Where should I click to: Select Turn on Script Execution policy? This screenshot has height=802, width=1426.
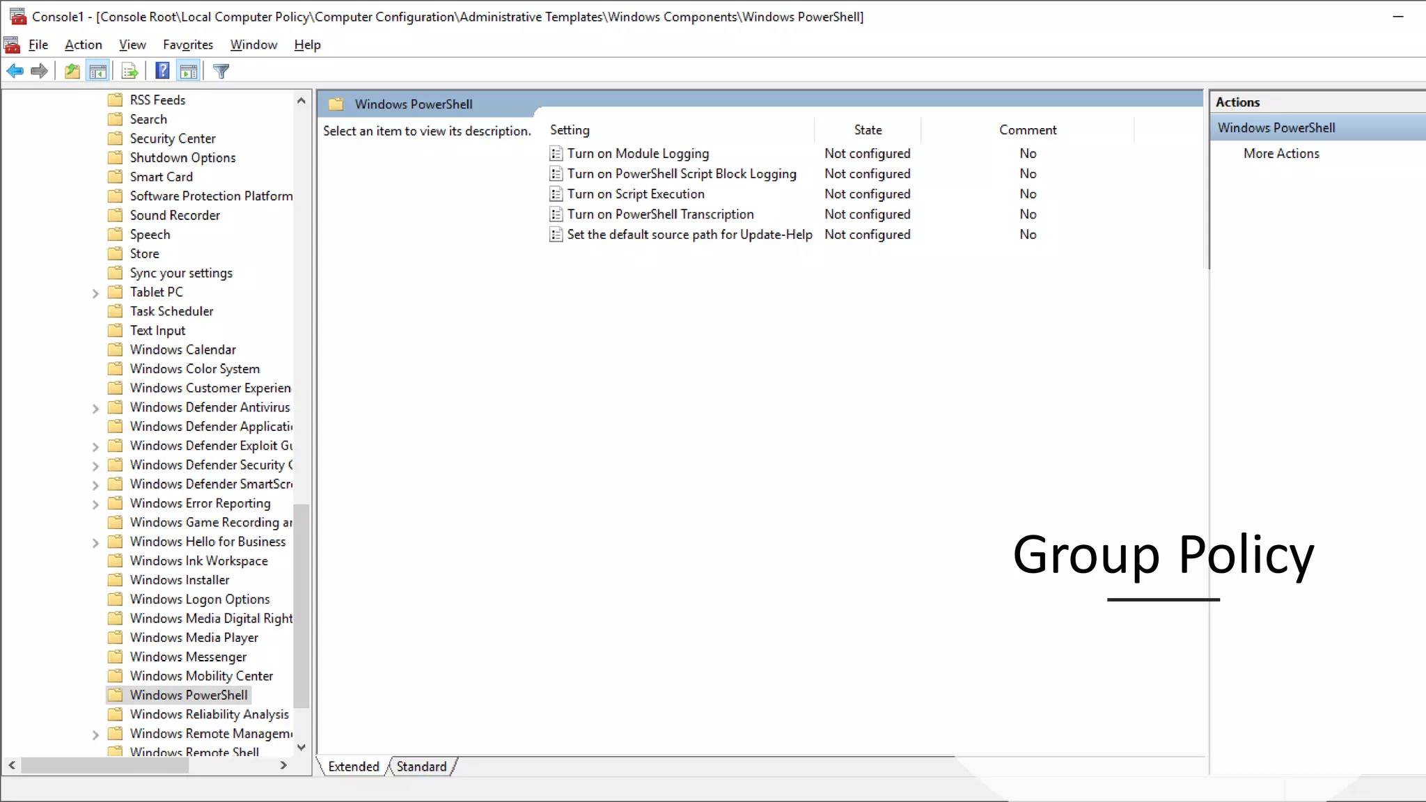[x=636, y=194]
